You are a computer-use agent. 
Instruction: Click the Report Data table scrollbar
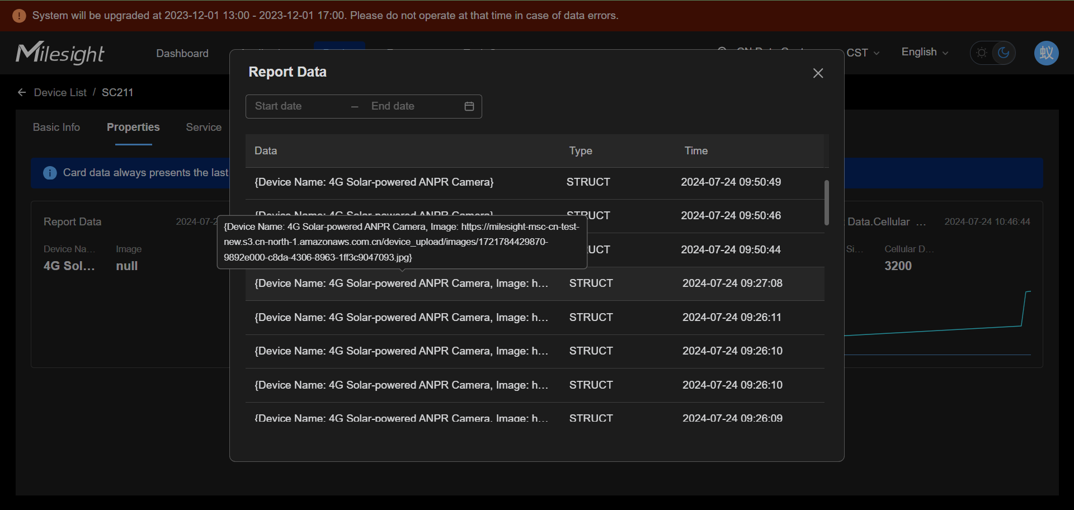826,202
